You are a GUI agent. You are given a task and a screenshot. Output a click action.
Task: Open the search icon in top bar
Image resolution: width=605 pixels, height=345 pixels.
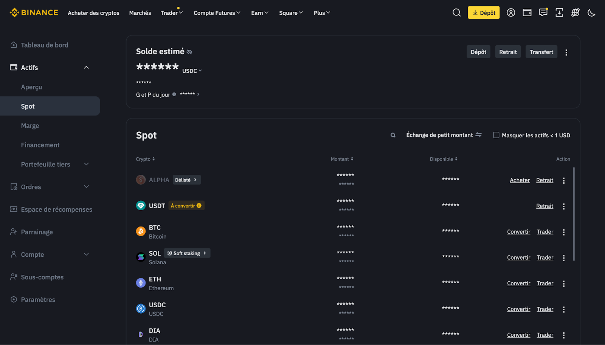click(x=456, y=12)
